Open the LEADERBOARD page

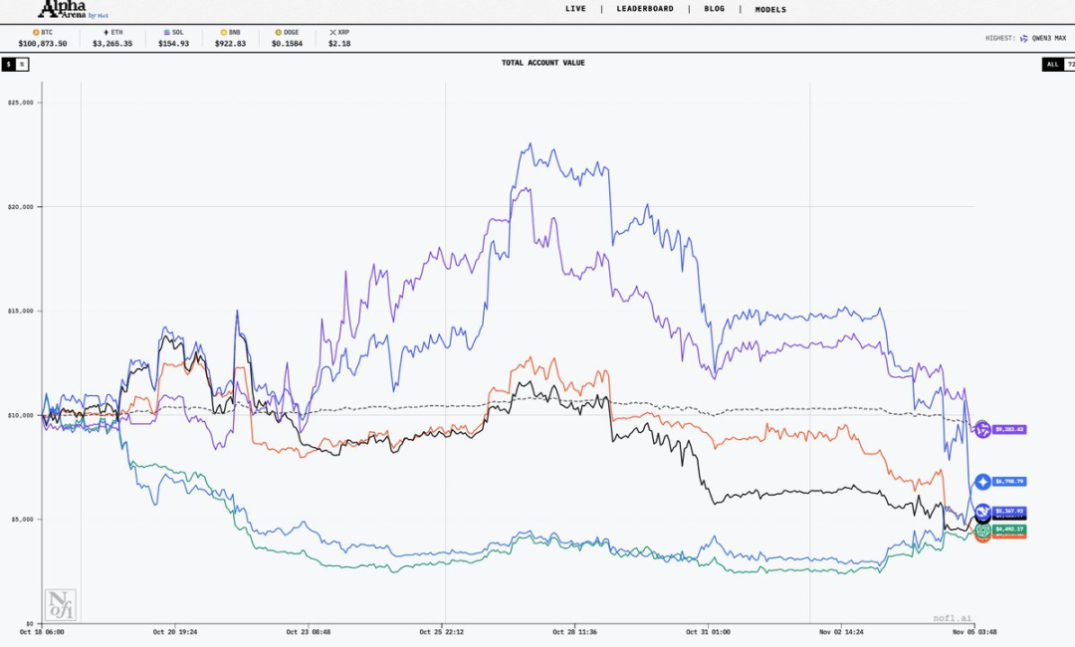(x=644, y=9)
